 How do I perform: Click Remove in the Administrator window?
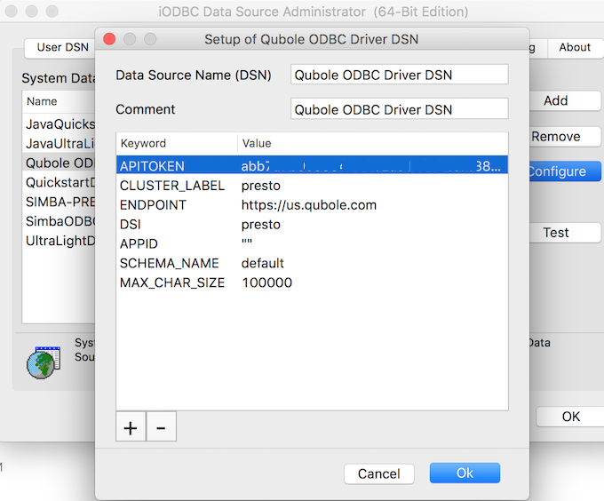pyautogui.click(x=564, y=136)
